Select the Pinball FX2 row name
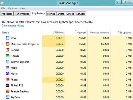Image resolution: width=133 pixels, height=100 pixels. point(17,85)
